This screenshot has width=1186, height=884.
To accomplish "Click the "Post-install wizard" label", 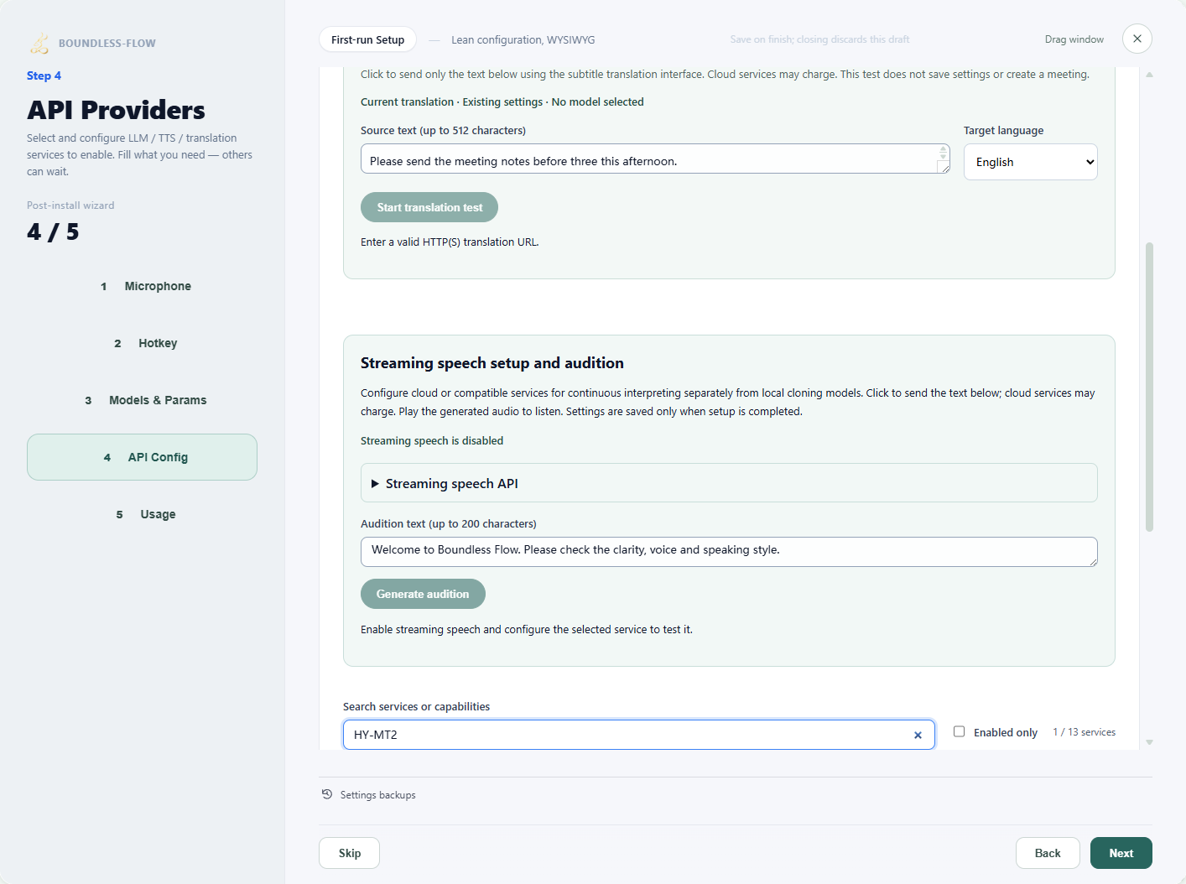I will tap(70, 205).
